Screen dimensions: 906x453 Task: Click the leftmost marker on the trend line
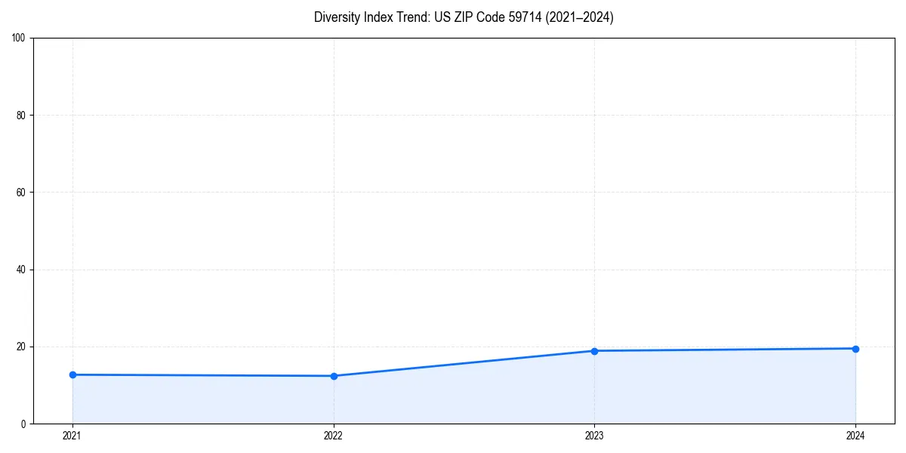tap(72, 373)
